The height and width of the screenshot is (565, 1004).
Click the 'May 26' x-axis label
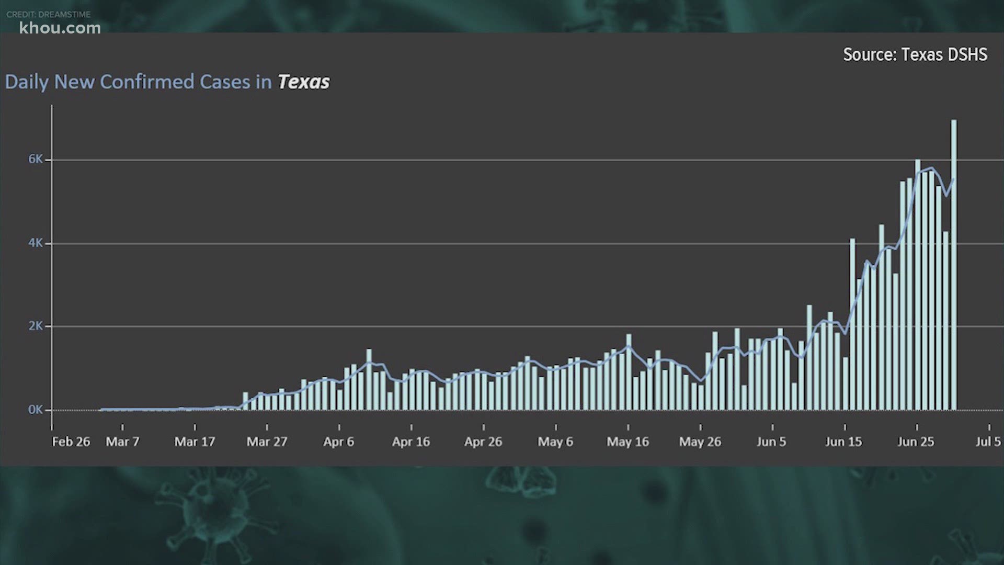(x=700, y=442)
